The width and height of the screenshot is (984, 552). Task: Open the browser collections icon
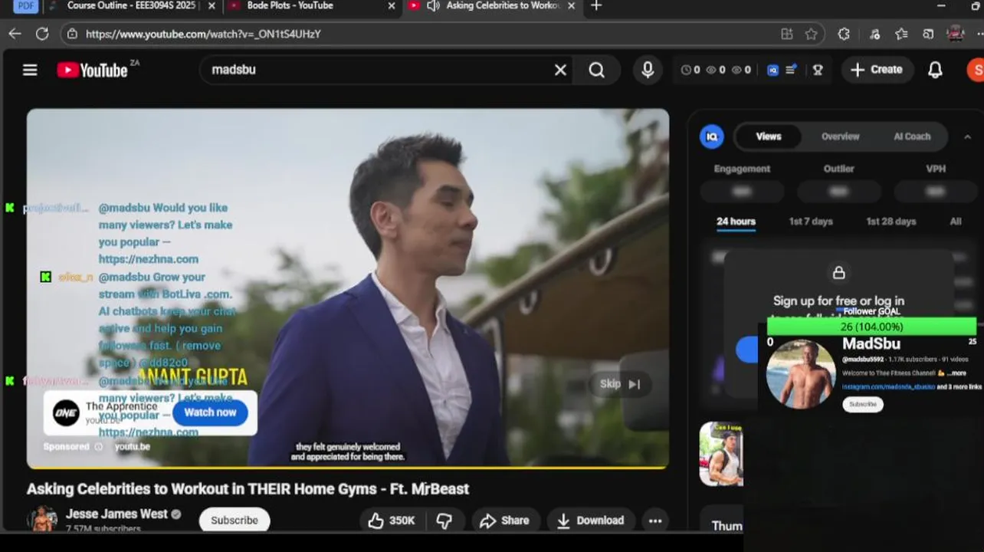tap(928, 34)
